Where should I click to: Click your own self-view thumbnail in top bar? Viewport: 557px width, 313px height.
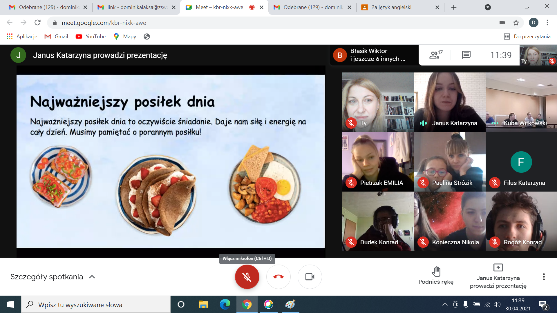pos(538,55)
